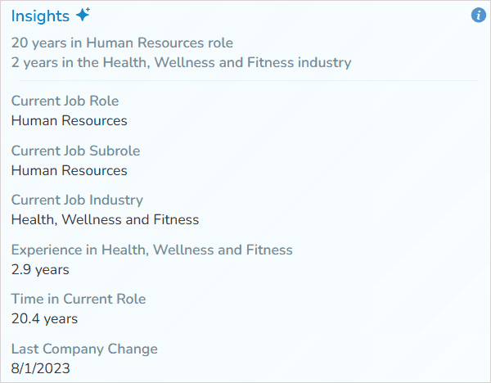
Task: Click Human Resources value under Current Job Subrole
Action: click(x=70, y=170)
